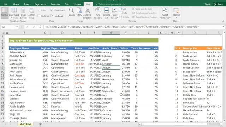Click hire date 8/17/2003
Image resolution: width=226 pixels, height=127 pixels.
point(94,68)
